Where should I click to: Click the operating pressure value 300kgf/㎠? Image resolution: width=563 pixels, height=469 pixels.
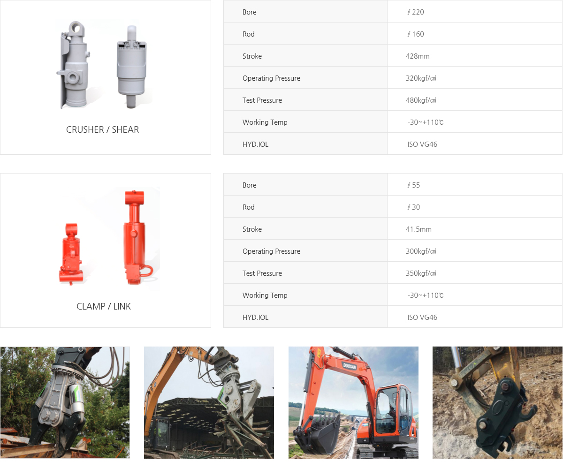point(421,251)
